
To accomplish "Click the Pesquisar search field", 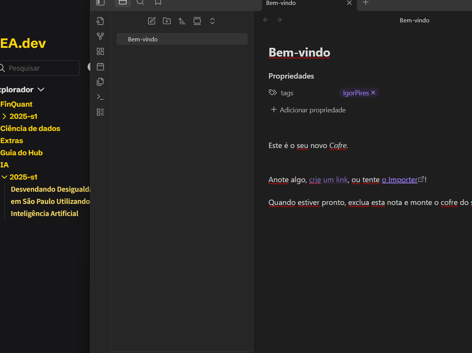I will click(42, 68).
